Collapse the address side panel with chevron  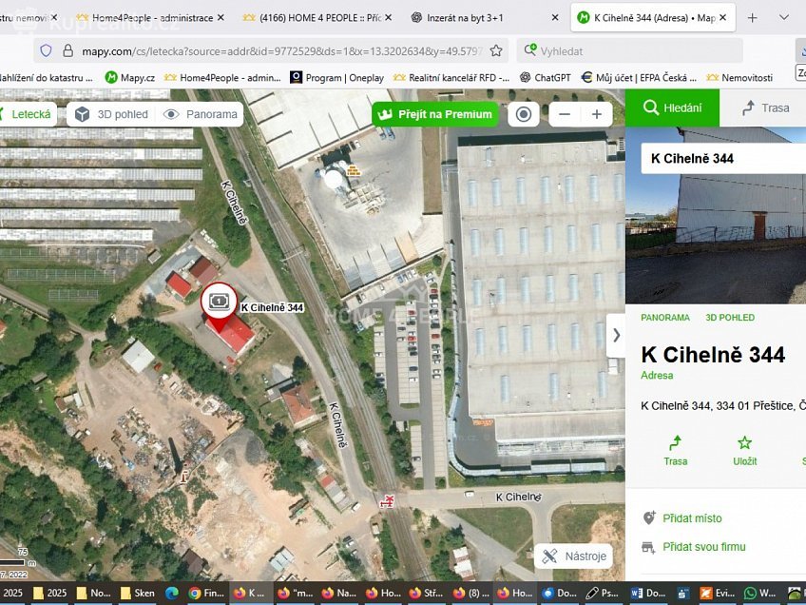tap(616, 335)
